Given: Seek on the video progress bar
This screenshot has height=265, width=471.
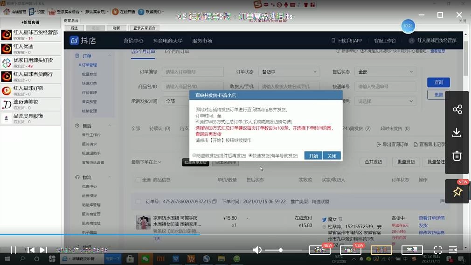Looking at the screenshot, I should tap(235, 235).
